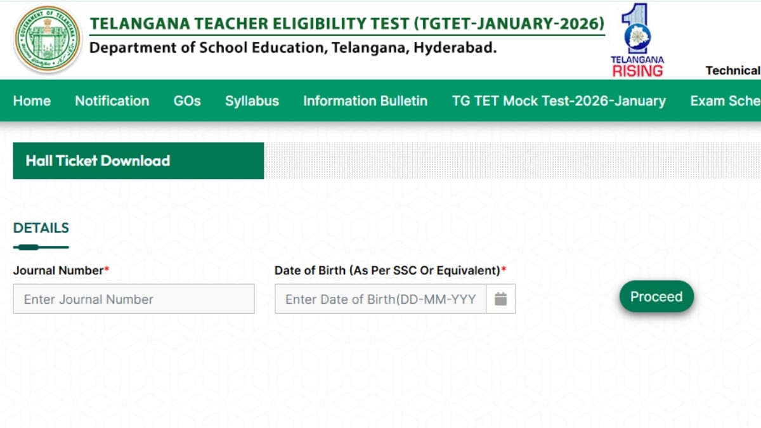Click the DETAILS section label
Image resolution: width=761 pixels, height=428 pixels.
[x=41, y=228]
